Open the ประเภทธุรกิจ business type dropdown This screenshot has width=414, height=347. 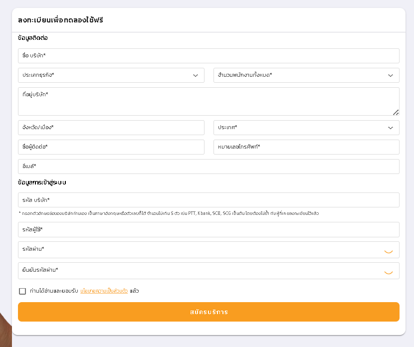point(111,75)
